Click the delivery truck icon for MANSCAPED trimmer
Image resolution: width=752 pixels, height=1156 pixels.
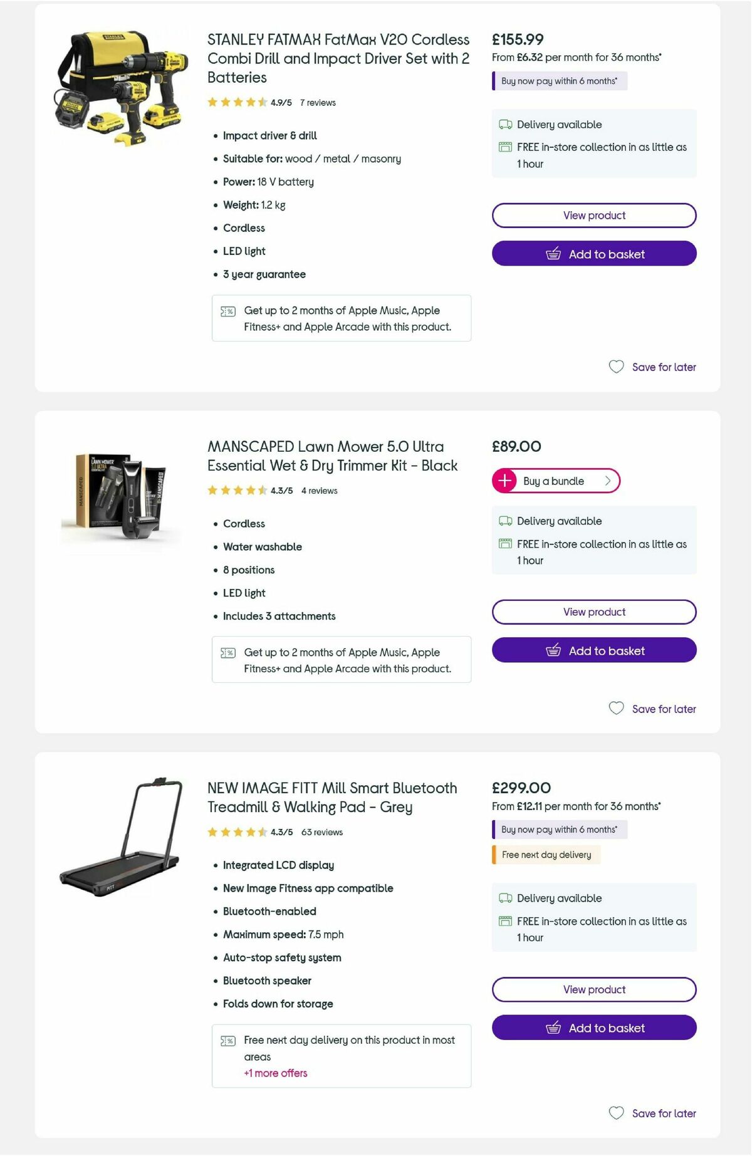(505, 521)
